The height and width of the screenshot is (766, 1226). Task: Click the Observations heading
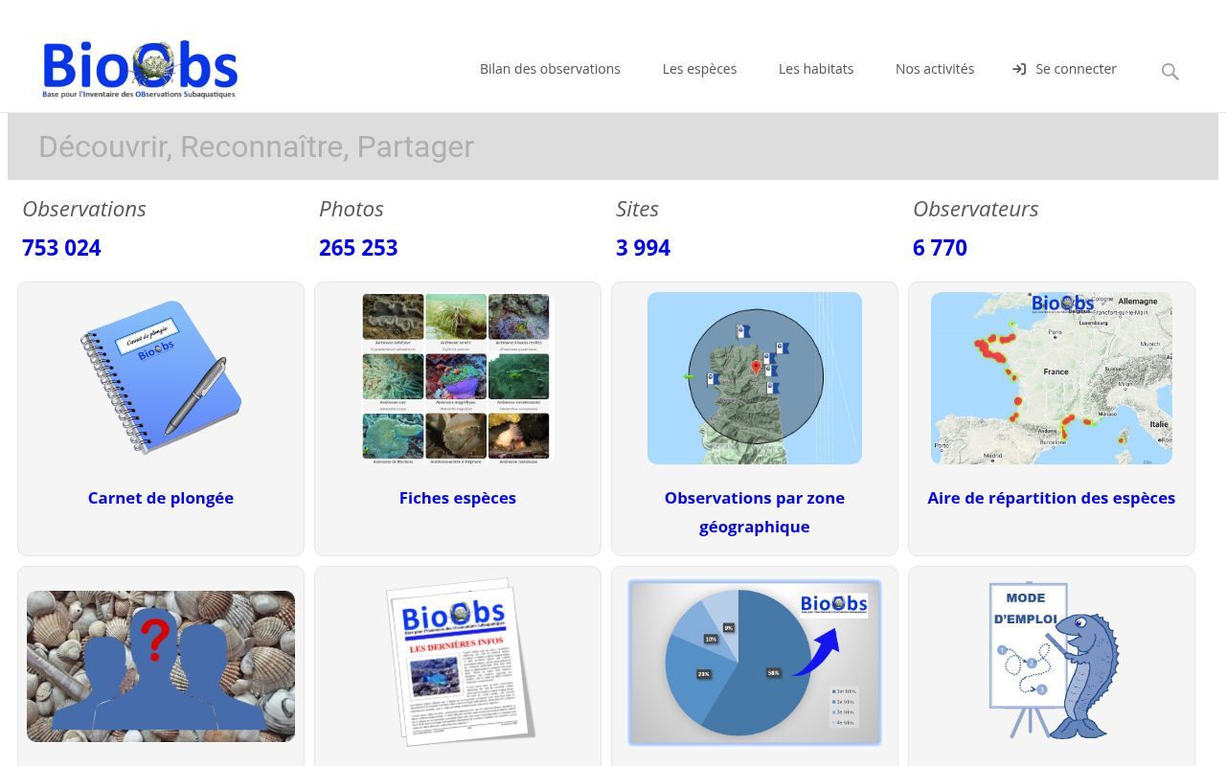pyautogui.click(x=84, y=209)
